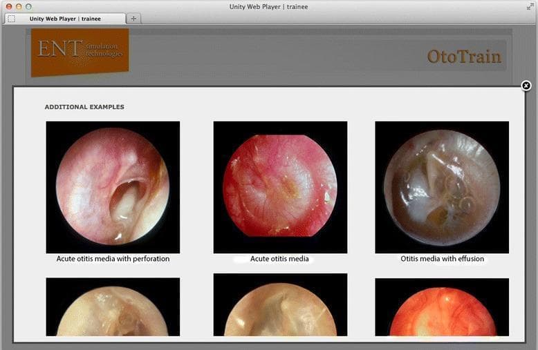Click the 'ADDITIONAL EXAMPLES' heading
This screenshot has width=538, height=350.
click(84, 107)
